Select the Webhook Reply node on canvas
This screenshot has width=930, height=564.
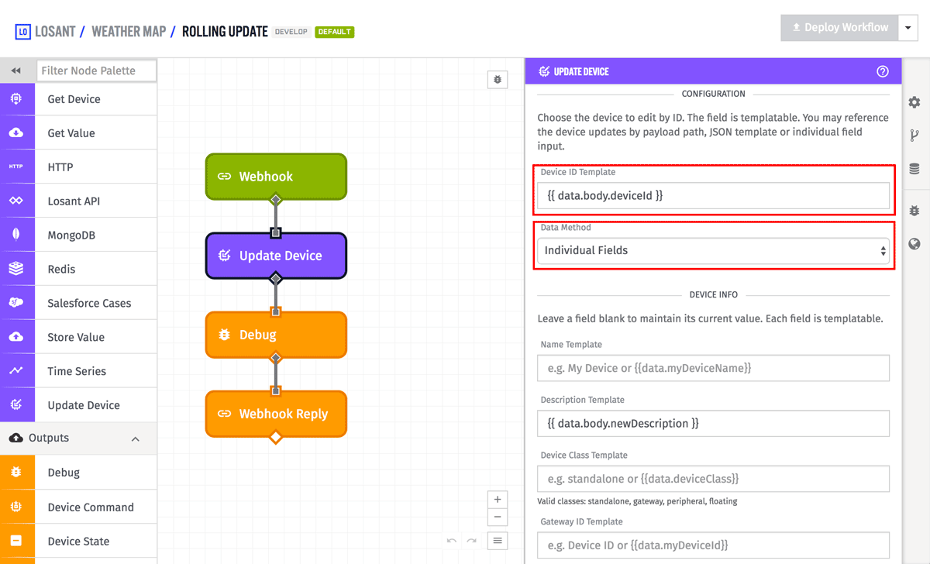(276, 414)
